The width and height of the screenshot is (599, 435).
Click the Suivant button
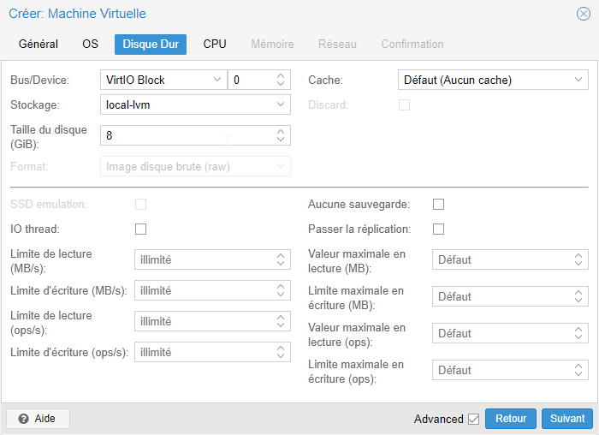(x=566, y=419)
